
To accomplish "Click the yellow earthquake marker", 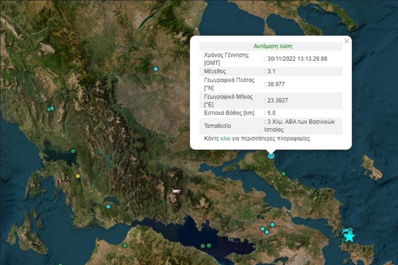I will pyautogui.click(x=78, y=176).
